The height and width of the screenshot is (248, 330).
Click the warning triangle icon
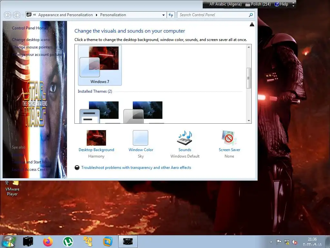click(x=252, y=25)
